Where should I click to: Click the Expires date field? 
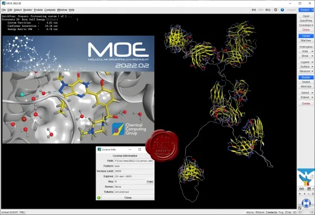pos(134,176)
